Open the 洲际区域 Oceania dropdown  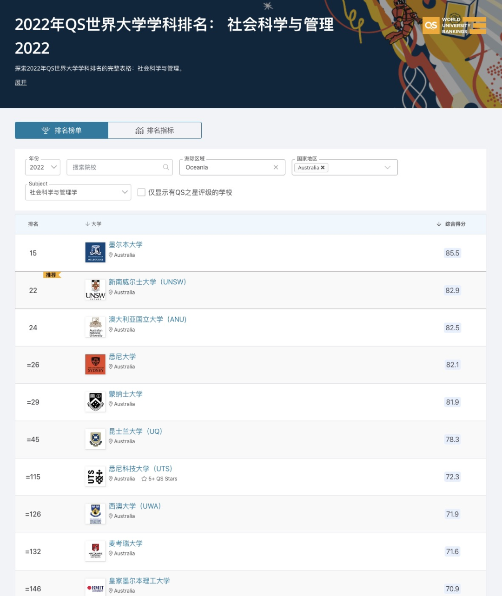tap(232, 167)
